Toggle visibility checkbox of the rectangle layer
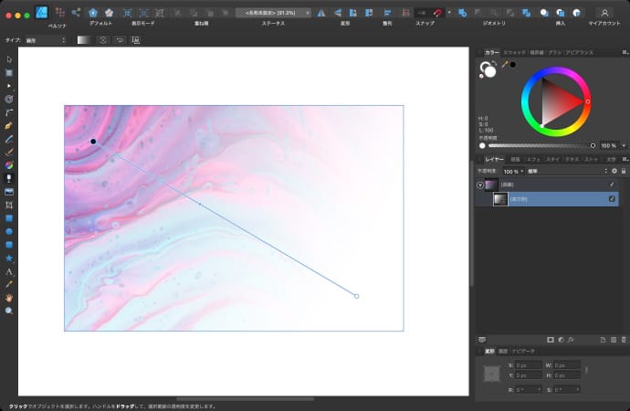Image resolution: width=630 pixels, height=411 pixels. pyautogui.click(x=612, y=199)
